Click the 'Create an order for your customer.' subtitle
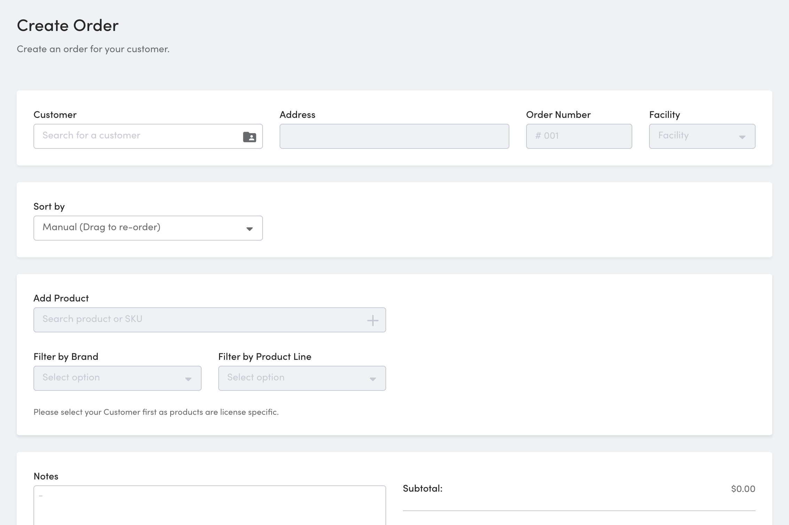This screenshot has width=789, height=525. click(x=93, y=49)
